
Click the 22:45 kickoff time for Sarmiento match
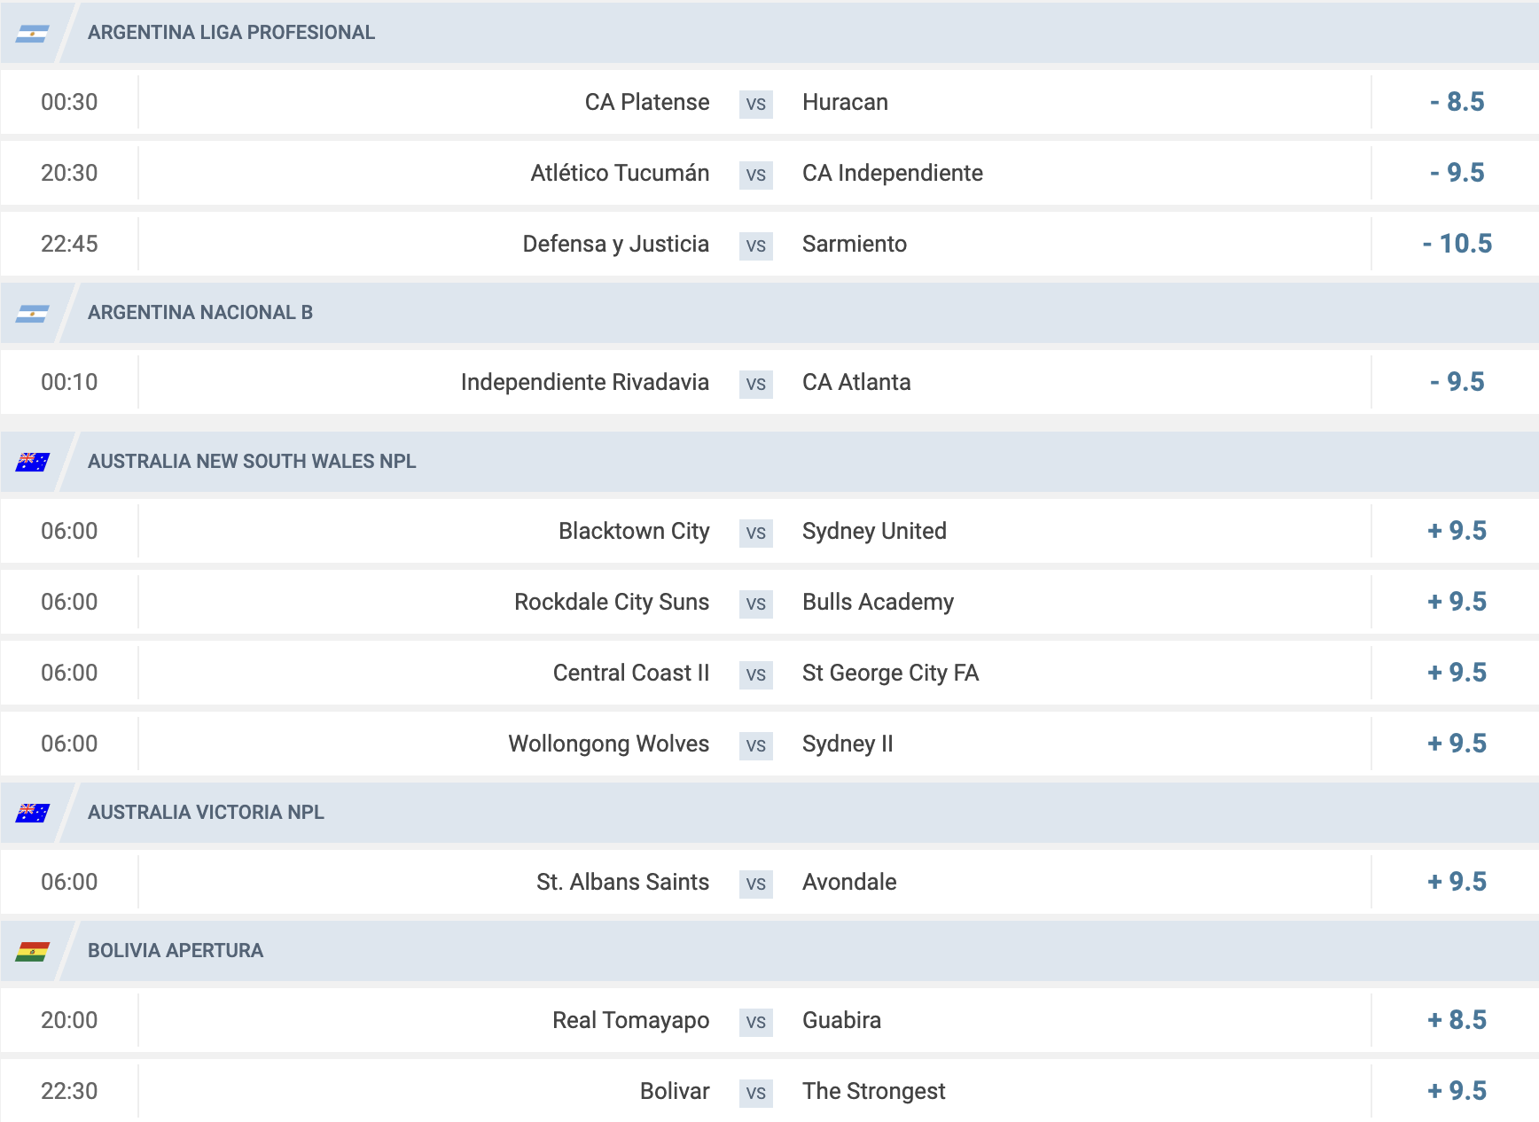tap(69, 244)
